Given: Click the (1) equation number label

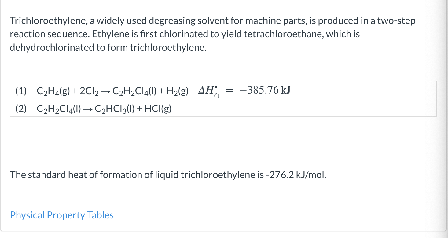Looking at the screenshot, I should [x=20, y=90].
